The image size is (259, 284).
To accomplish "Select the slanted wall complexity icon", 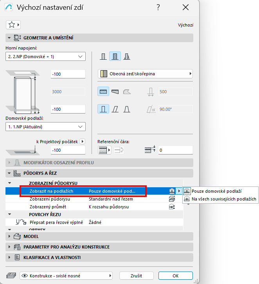I will (115, 109).
